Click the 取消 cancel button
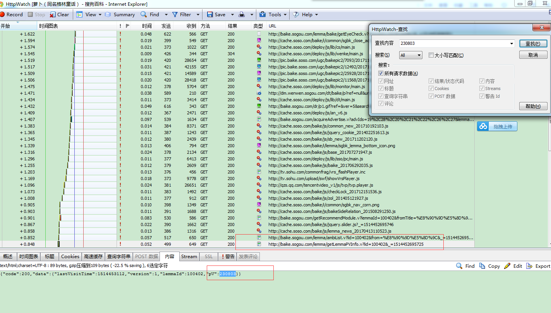Image resolution: width=551 pixels, height=313 pixels. [533, 55]
